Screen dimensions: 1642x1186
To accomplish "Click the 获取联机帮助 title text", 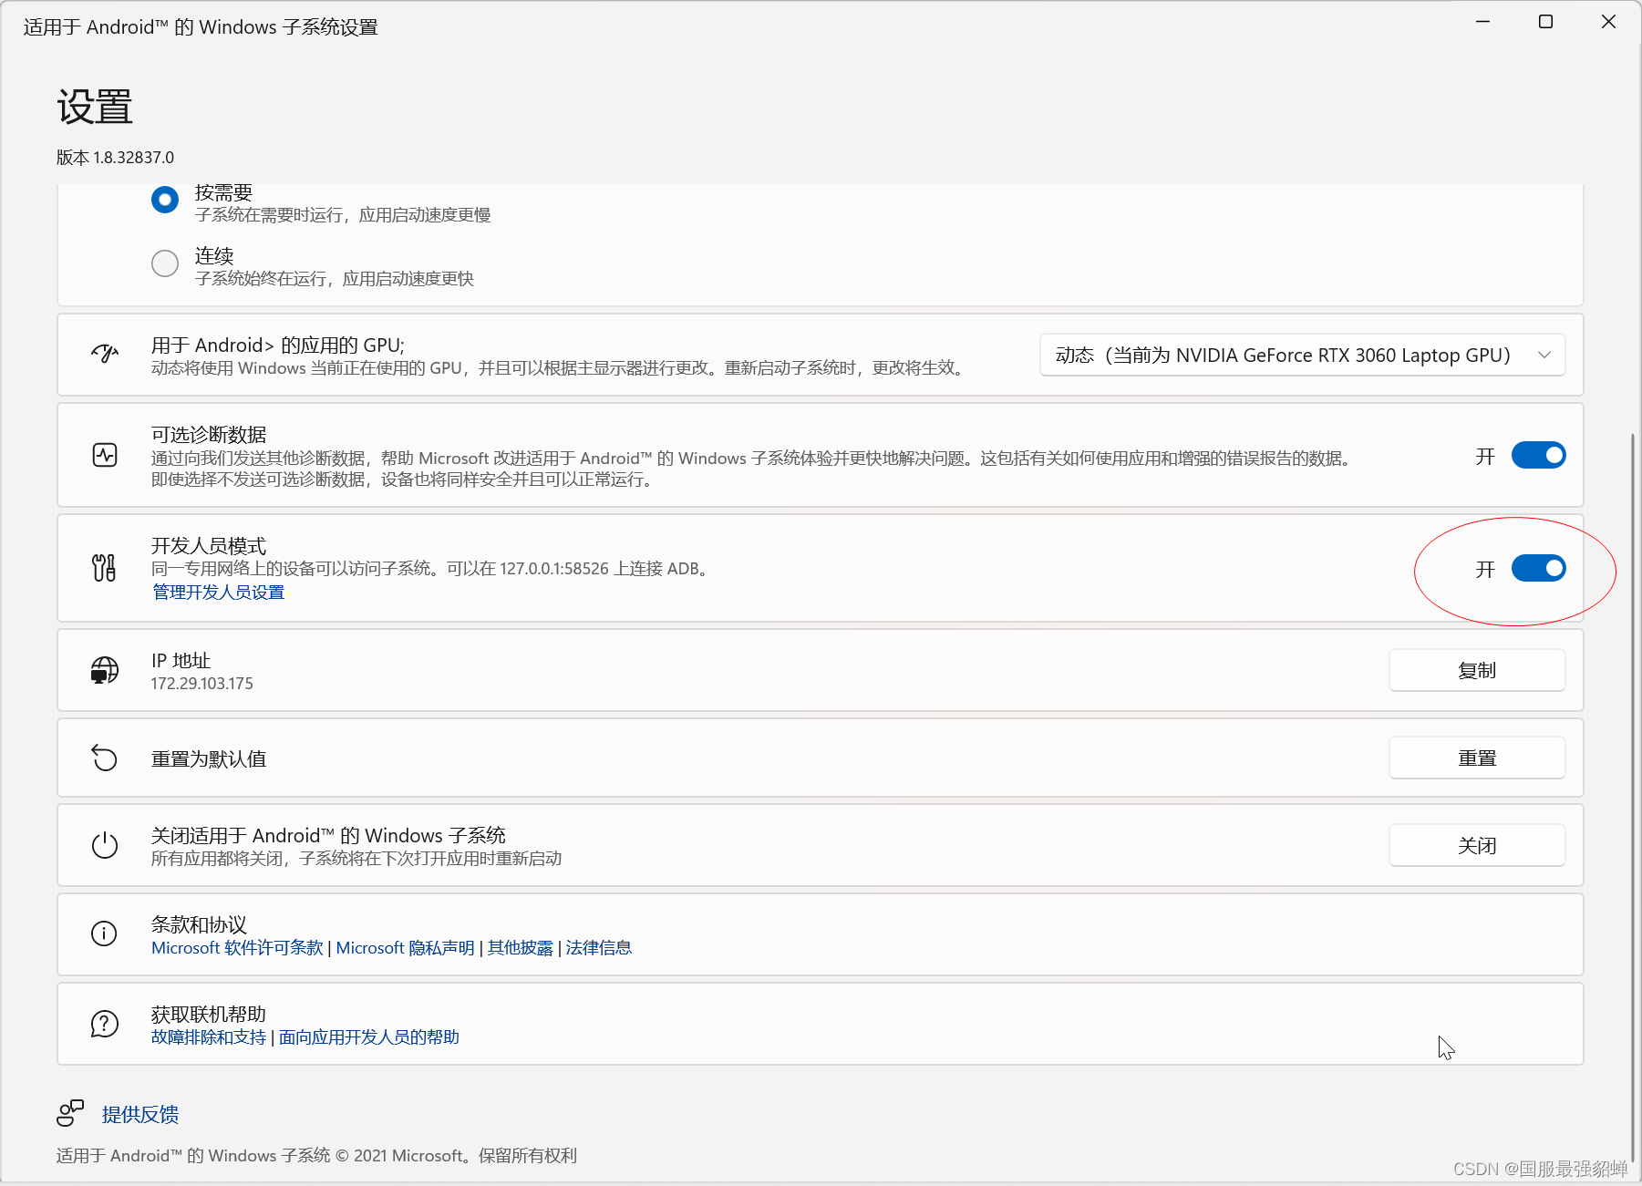I will [x=209, y=1014].
